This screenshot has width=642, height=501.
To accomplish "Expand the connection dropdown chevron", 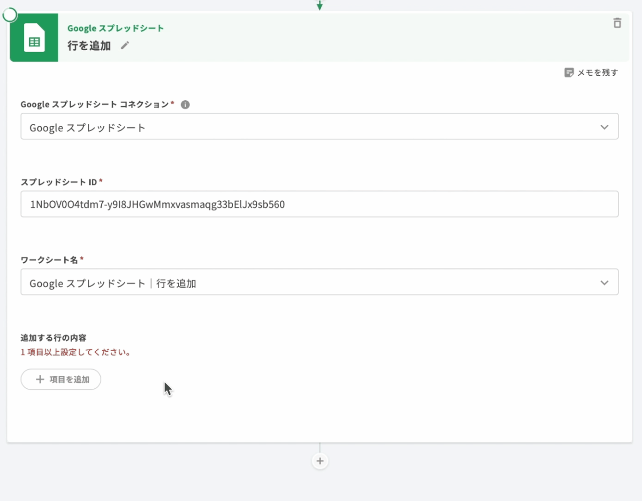I will [604, 127].
